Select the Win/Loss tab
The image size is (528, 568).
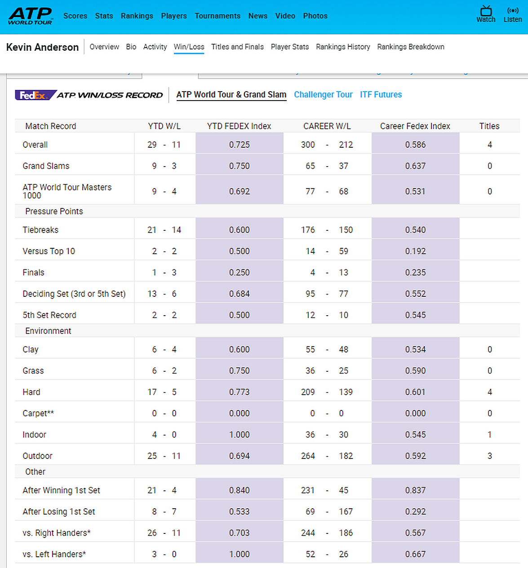point(189,47)
